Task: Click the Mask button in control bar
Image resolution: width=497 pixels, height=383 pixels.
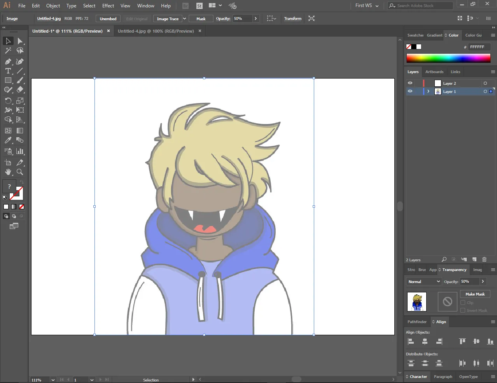Action: click(201, 19)
